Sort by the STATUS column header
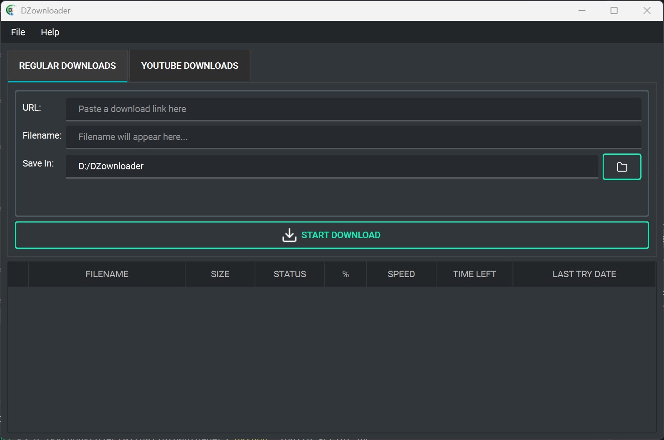The width and height of the screenshot is (664, 440). pos(290,274)
